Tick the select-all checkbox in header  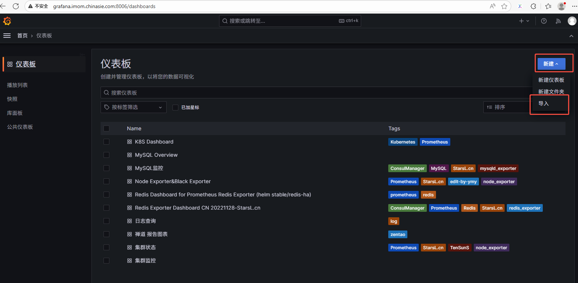pos(106,128)
